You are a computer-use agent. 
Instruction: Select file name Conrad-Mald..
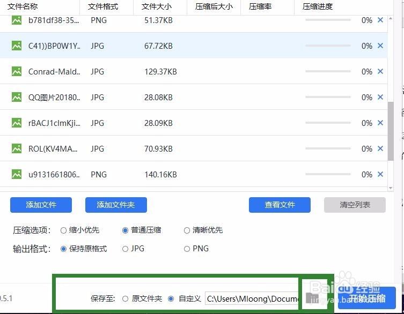[54, 72]
